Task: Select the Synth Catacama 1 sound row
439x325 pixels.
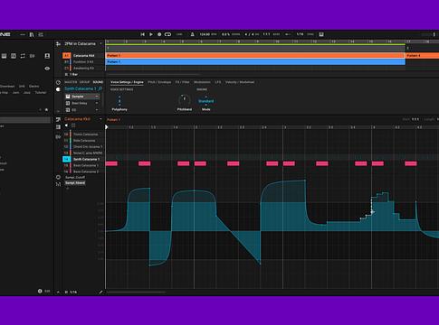Action: [83, 159]
